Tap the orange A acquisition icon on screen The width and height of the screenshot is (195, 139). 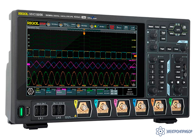(61, 25)
